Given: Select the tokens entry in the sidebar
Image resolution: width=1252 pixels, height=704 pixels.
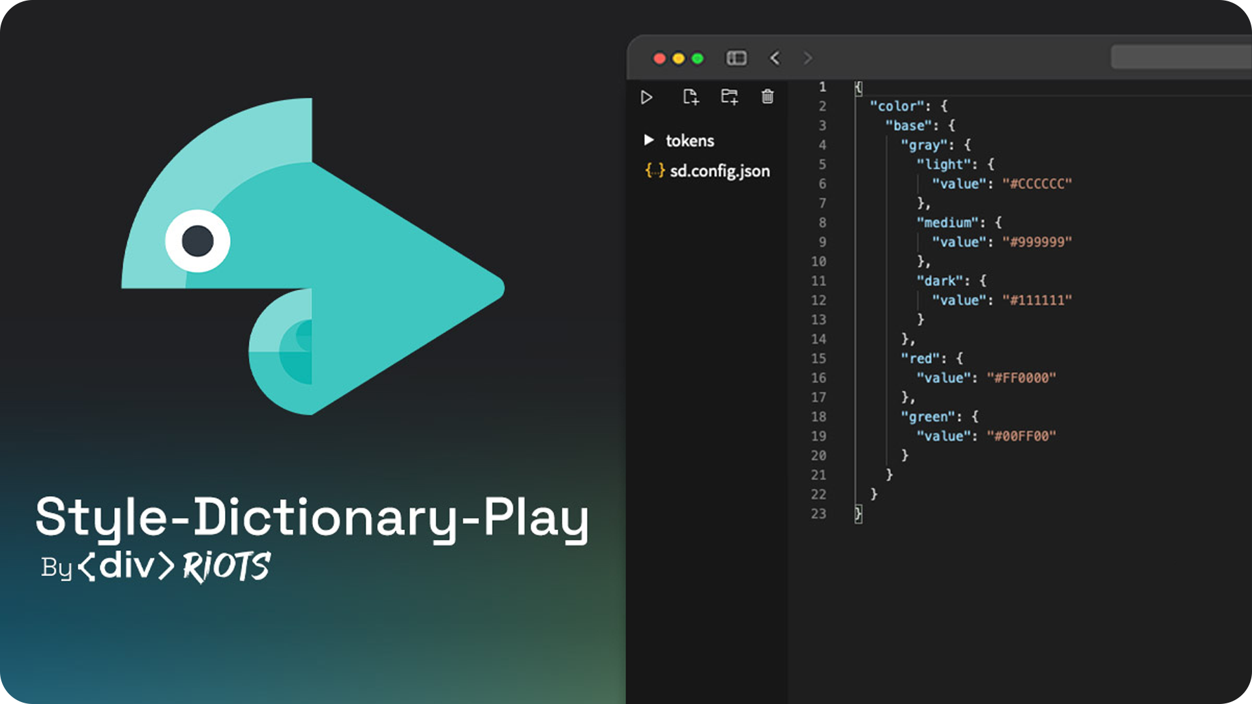Looking at the screenshot, I should click(690, 139).
